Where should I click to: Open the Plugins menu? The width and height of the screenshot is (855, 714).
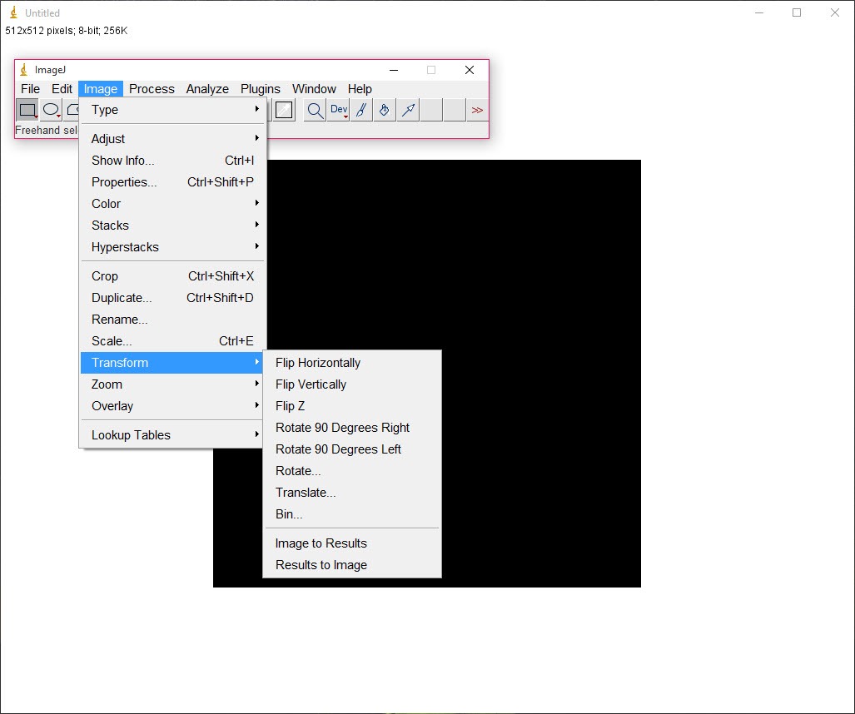261,89
